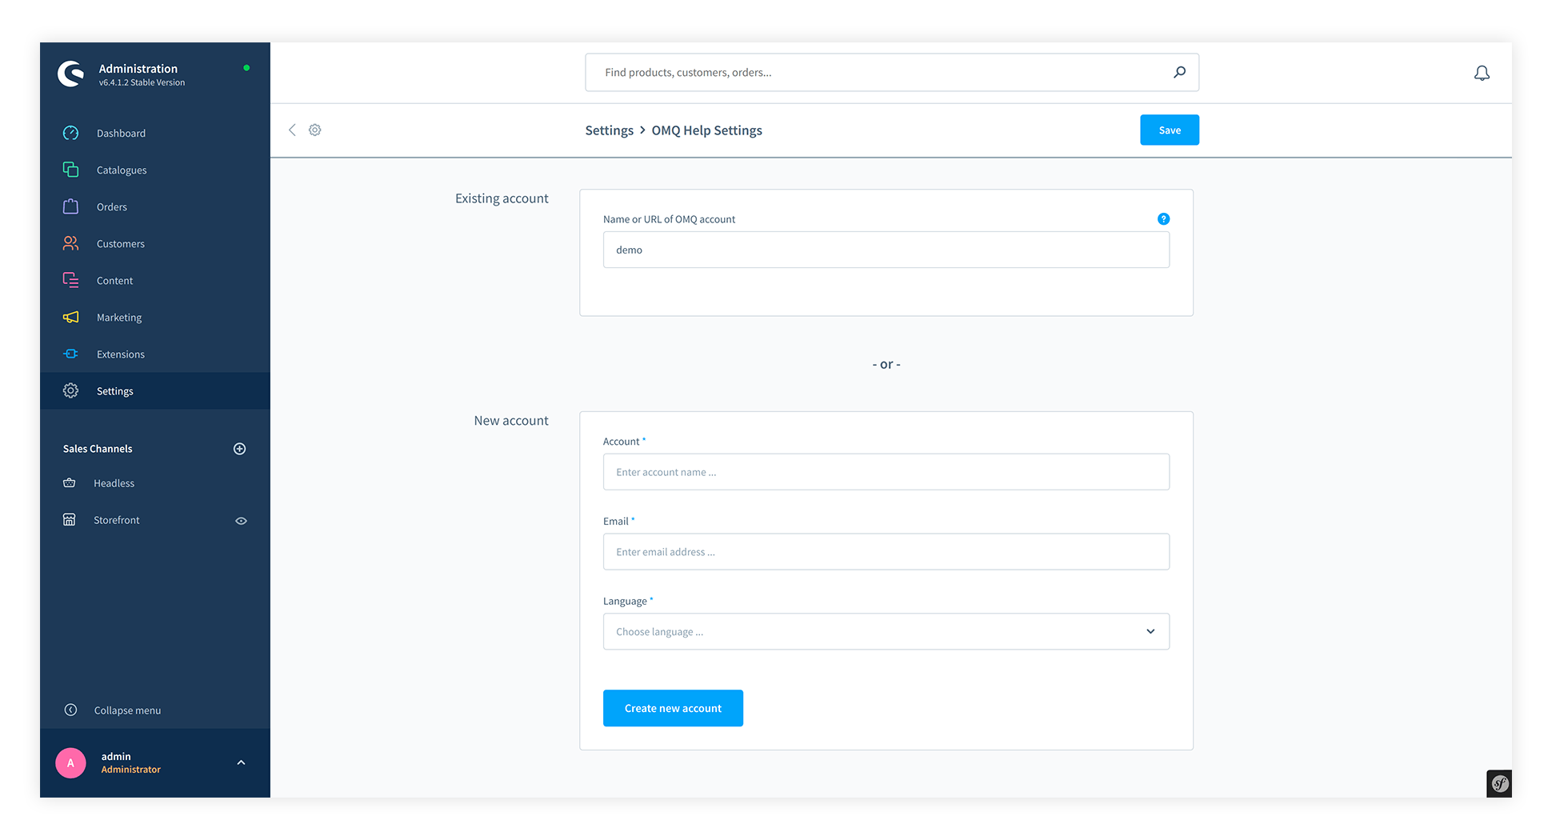Click the Settings gear icon in sidebar
Viewport: 1552px width, 840px height.
tap(70, 390)
